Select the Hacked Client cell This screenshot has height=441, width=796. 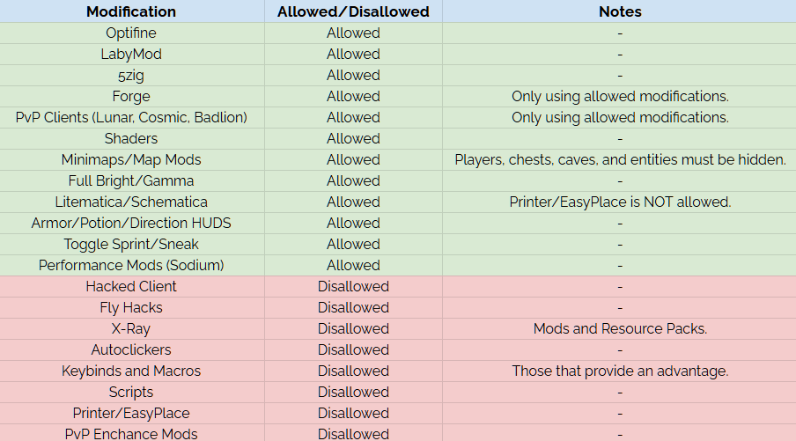point(131,286)
